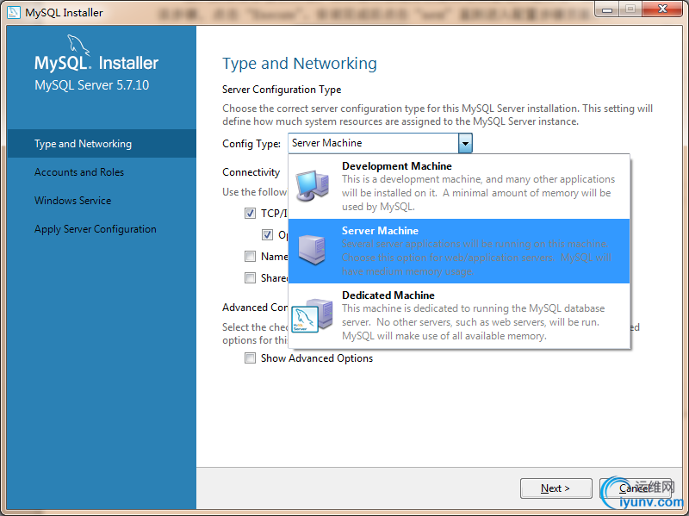Click the Type and Networking page heading
689x516 pixels.
299,64
